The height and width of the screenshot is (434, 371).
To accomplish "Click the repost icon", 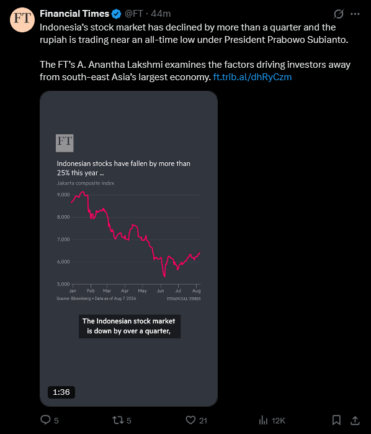I will (118, 420).
